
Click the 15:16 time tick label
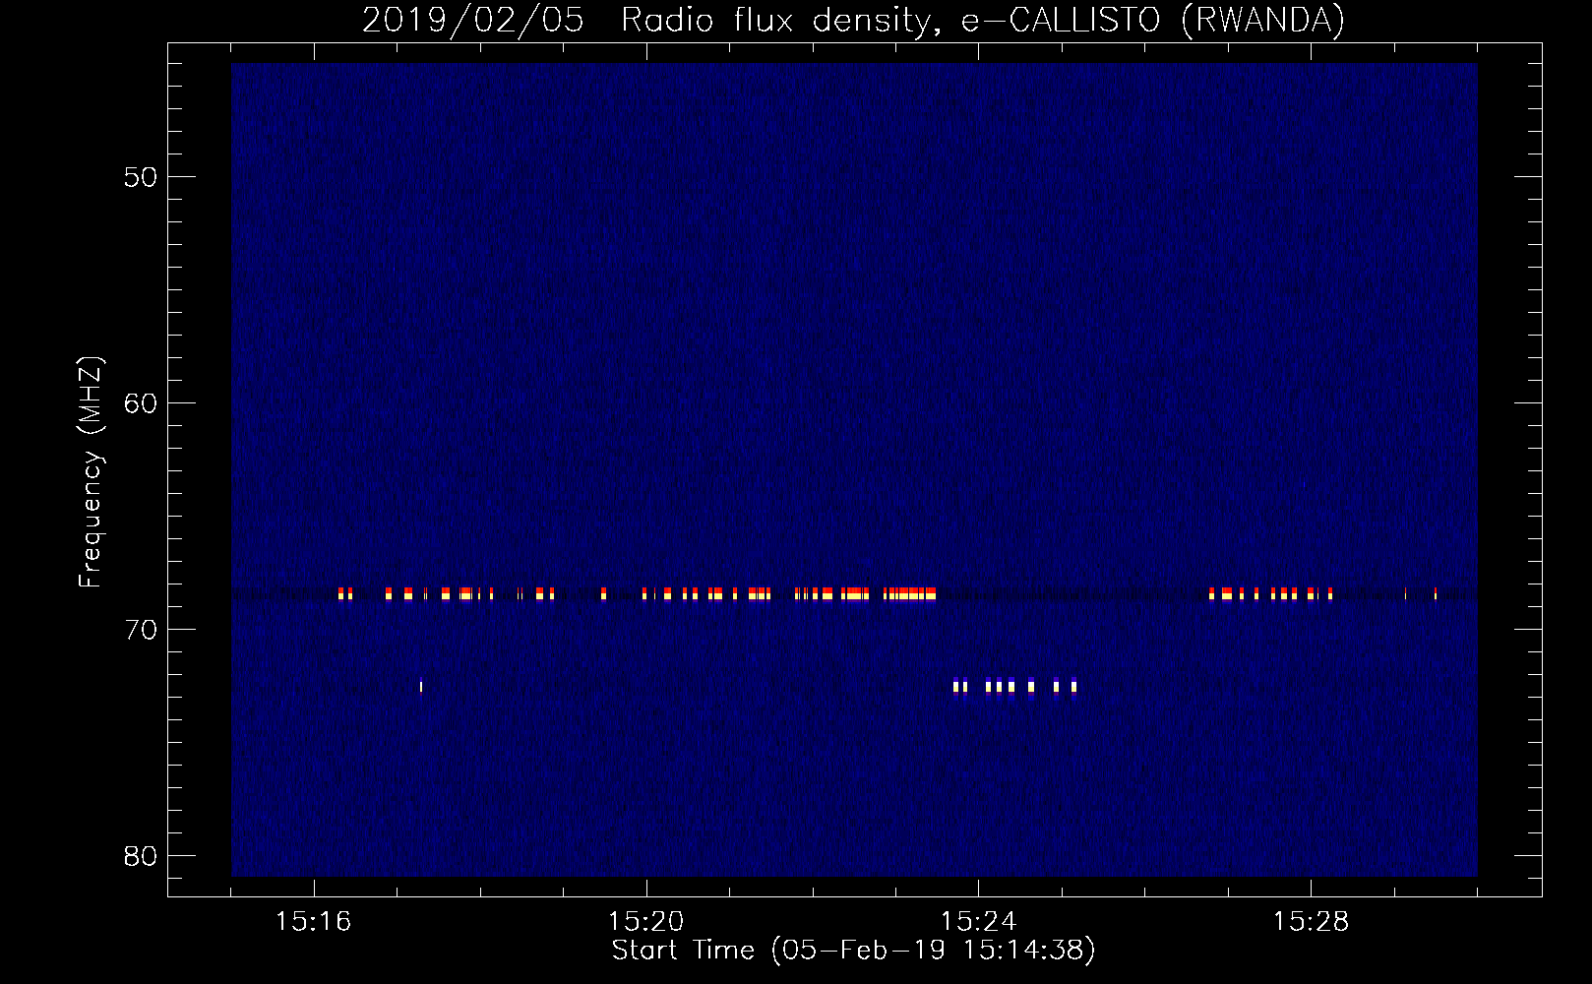coord(313,922)
